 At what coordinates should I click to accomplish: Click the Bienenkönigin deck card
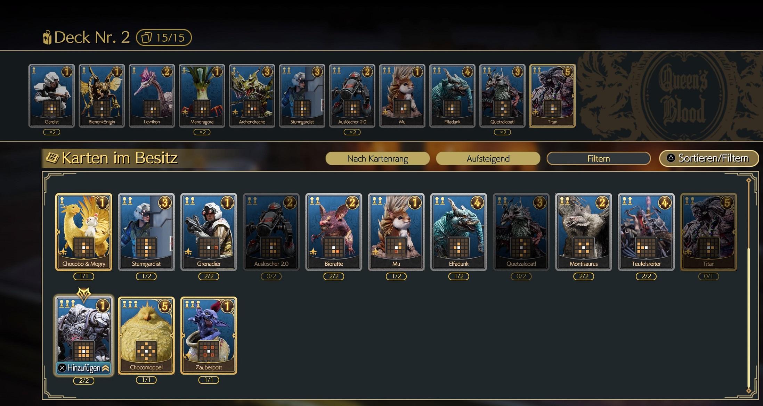[x=102, y=96]
